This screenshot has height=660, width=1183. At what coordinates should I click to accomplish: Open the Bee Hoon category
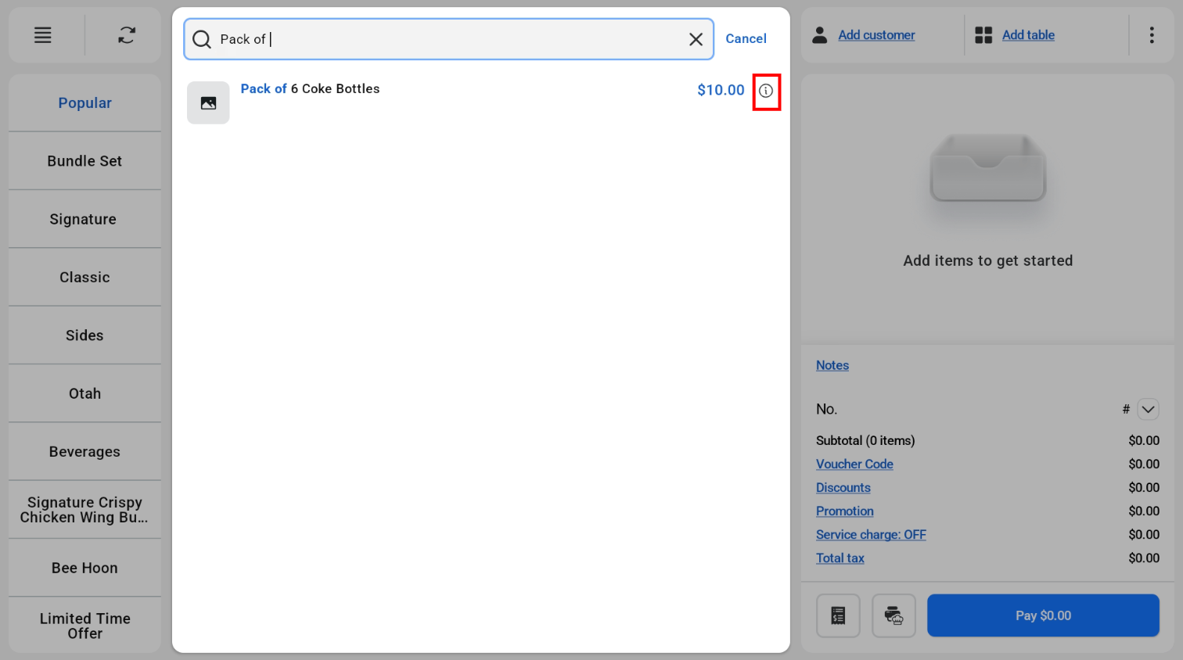tap(84, 568)
